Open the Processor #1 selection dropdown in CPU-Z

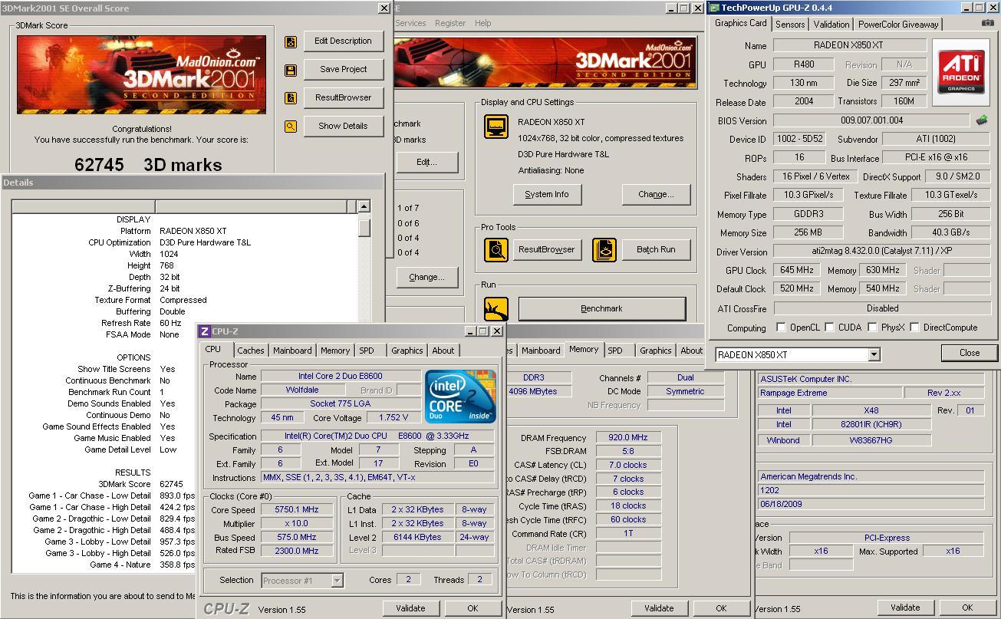337,581
